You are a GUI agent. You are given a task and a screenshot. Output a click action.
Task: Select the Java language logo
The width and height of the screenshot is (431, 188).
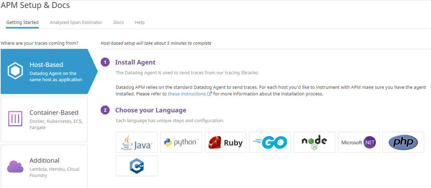(x=137, y=142)
